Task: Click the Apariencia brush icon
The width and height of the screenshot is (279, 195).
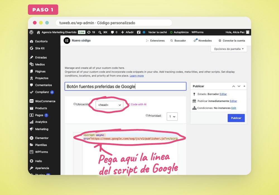Action: coord(32,168)
